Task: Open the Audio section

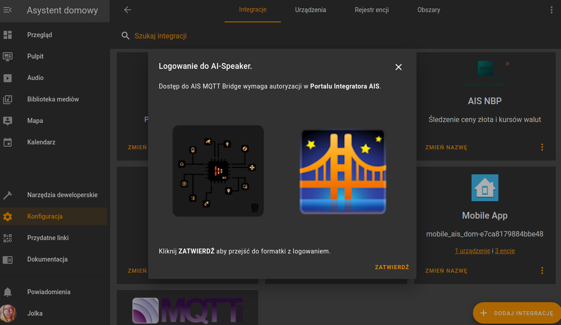Action: click(x=54, y=78)
